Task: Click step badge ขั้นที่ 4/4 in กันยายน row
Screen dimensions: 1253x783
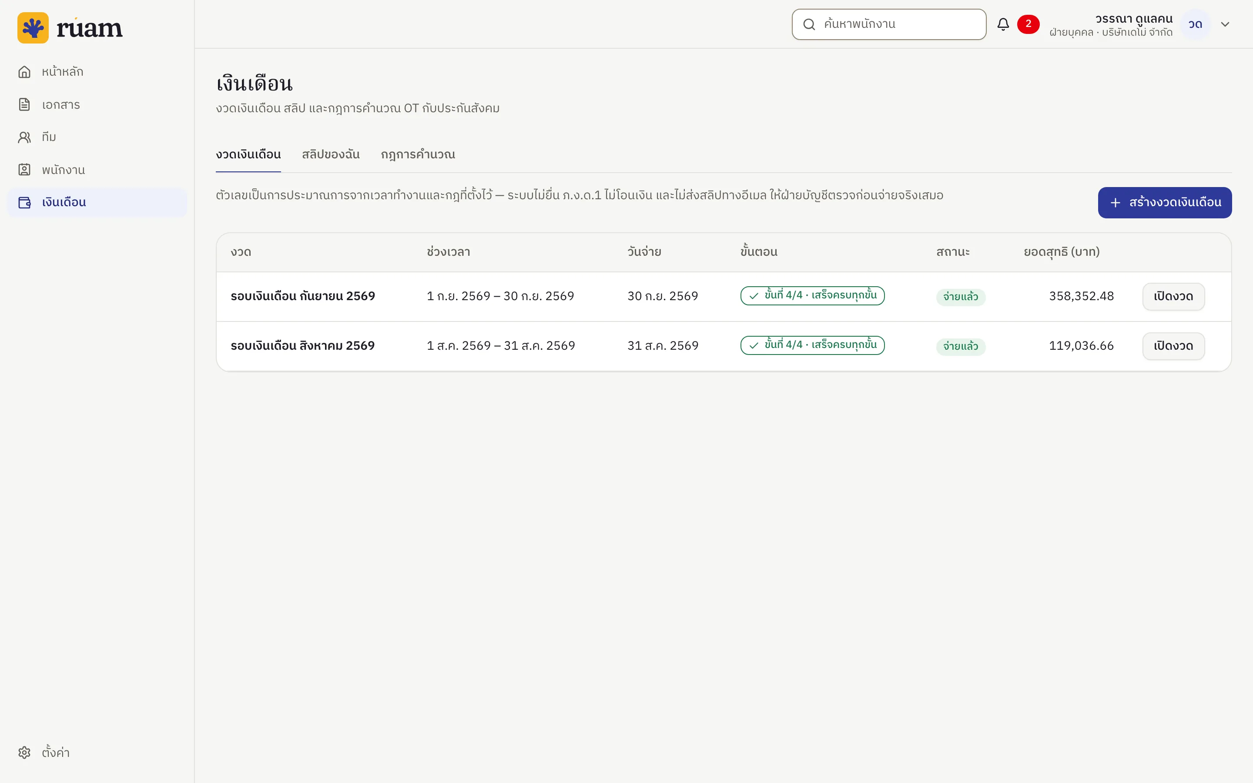Action: pos(812,296)
